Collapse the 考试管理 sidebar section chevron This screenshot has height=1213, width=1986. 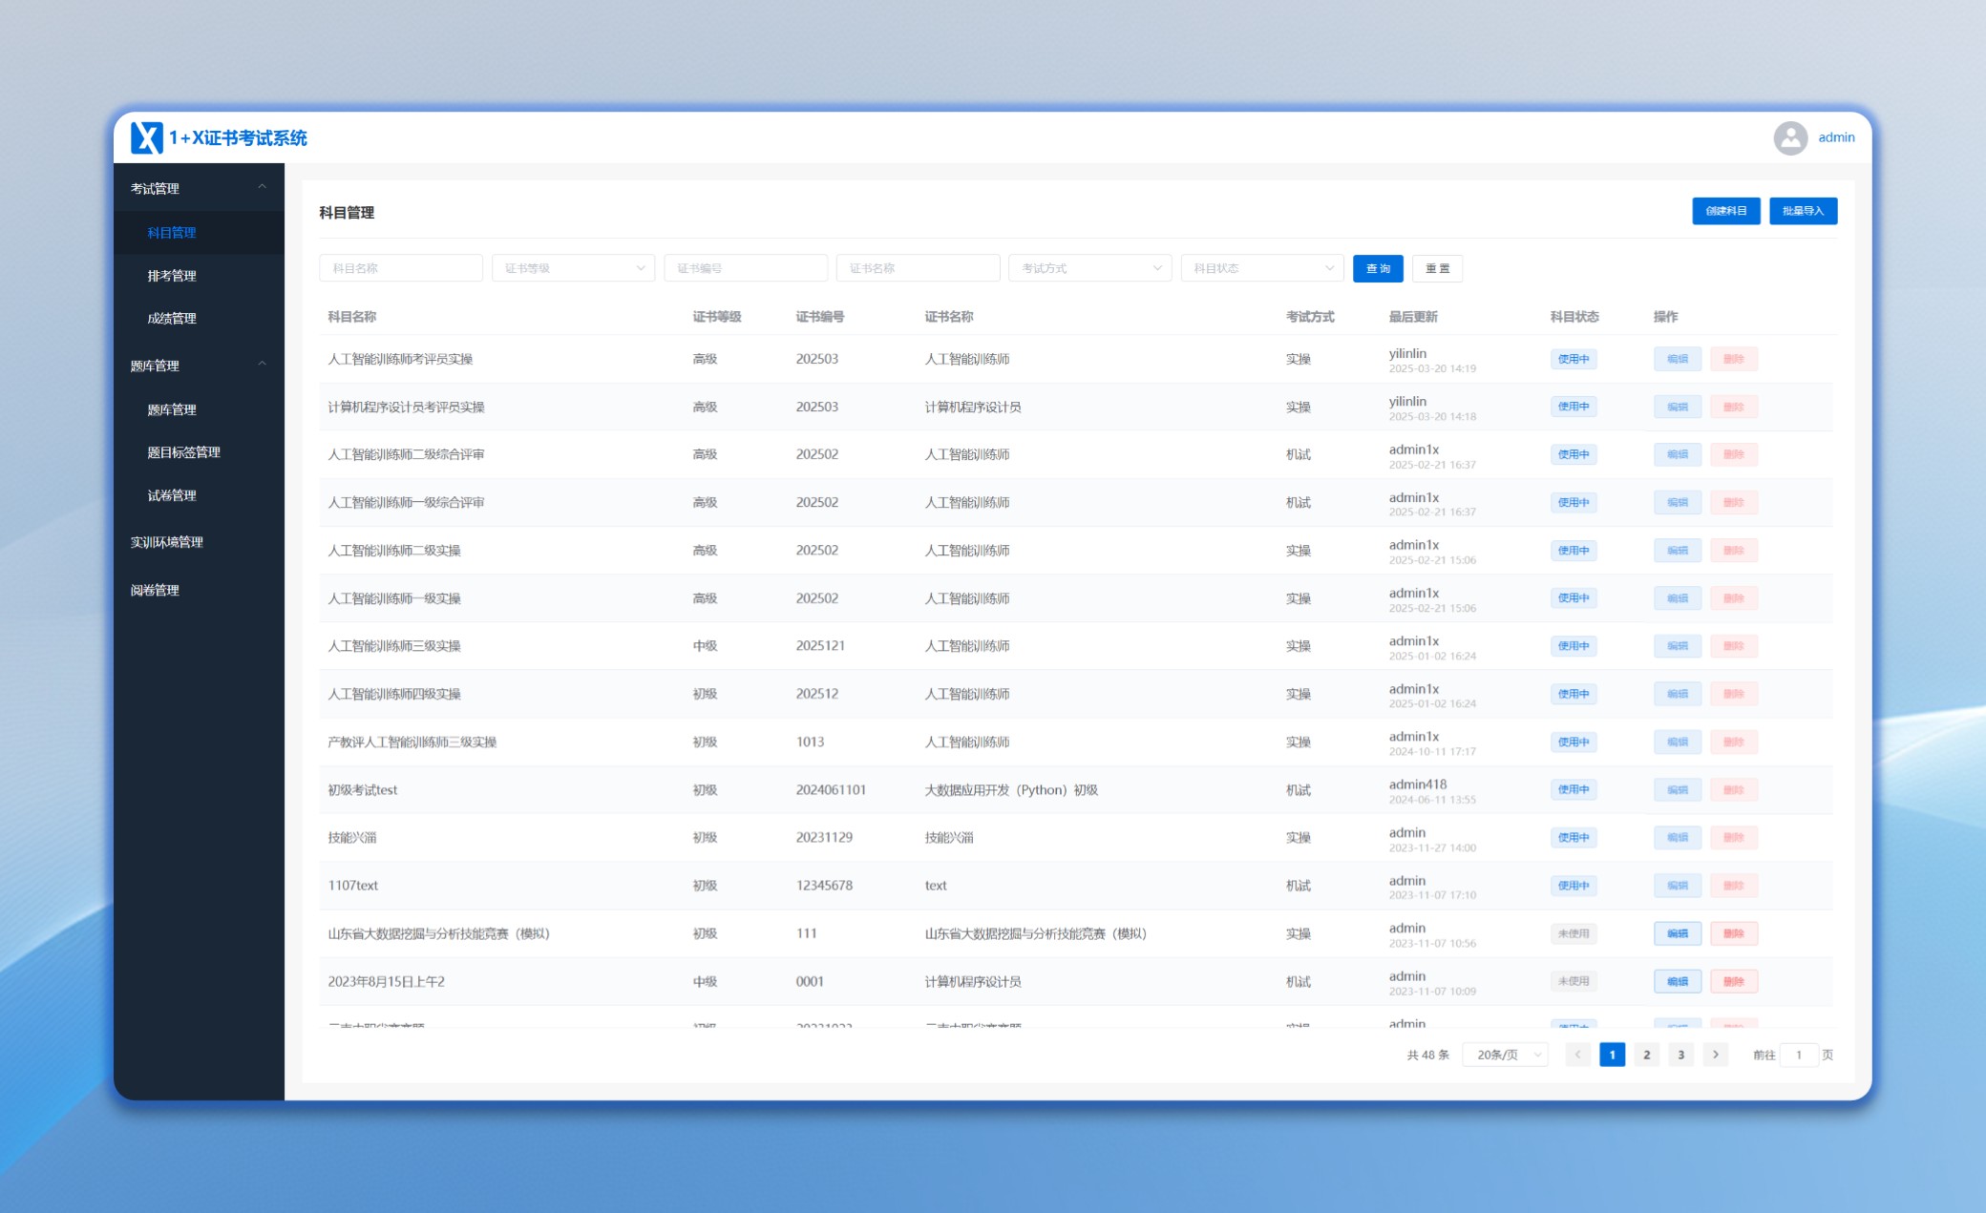point(263,187)
